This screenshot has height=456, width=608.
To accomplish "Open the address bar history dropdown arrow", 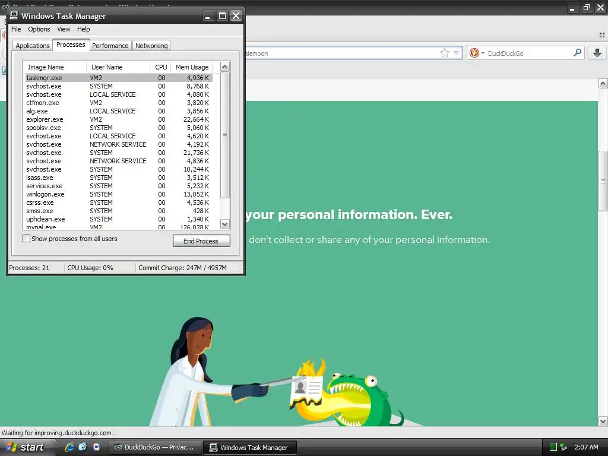I will (x=457, y=53).
